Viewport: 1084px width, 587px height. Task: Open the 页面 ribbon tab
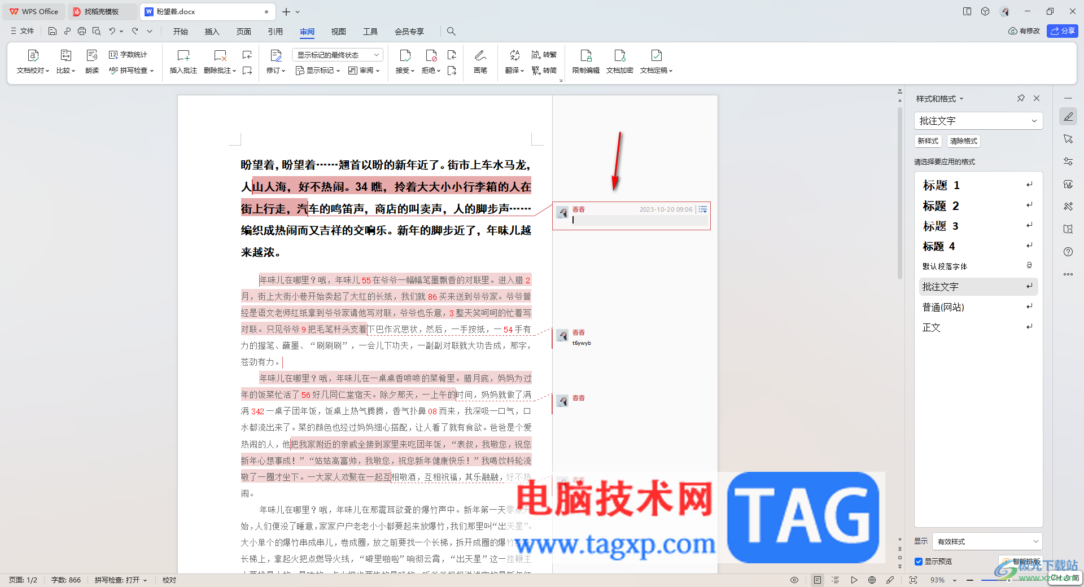tap(244, 32)
